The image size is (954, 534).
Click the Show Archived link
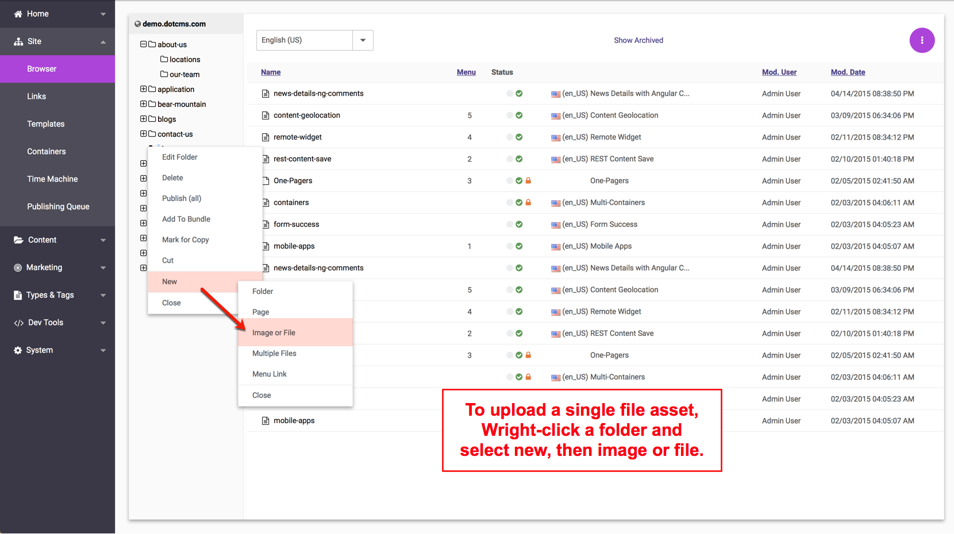pyautogui.click(x=638, y=40)
